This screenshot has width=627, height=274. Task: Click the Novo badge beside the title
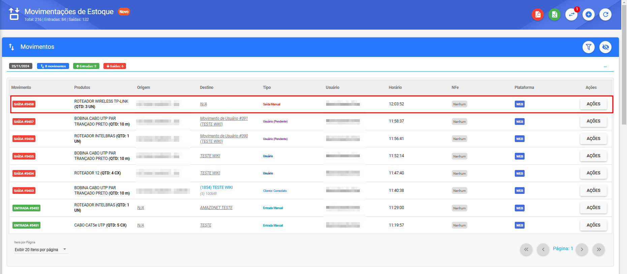pyautogui.click(x=124, y=12)
